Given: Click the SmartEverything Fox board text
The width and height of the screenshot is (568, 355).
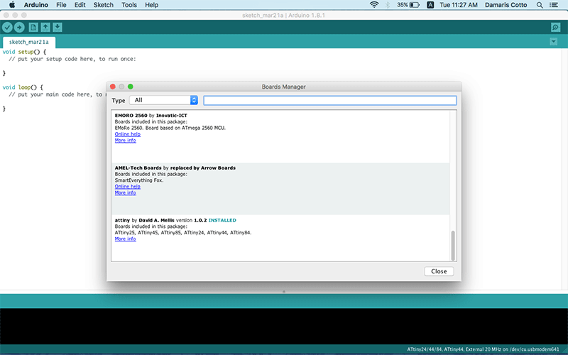Looking at the screenshot, I should tap(139, 180).
